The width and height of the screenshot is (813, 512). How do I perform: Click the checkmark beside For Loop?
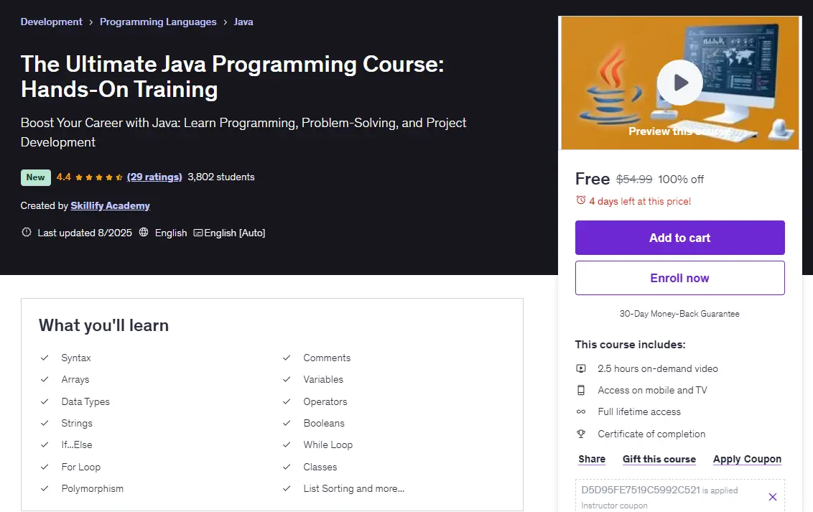(45, 467)
